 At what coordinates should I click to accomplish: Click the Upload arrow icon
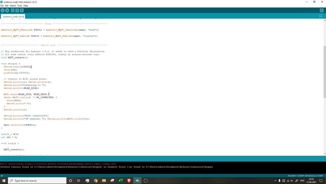click(x=7, y=10)
